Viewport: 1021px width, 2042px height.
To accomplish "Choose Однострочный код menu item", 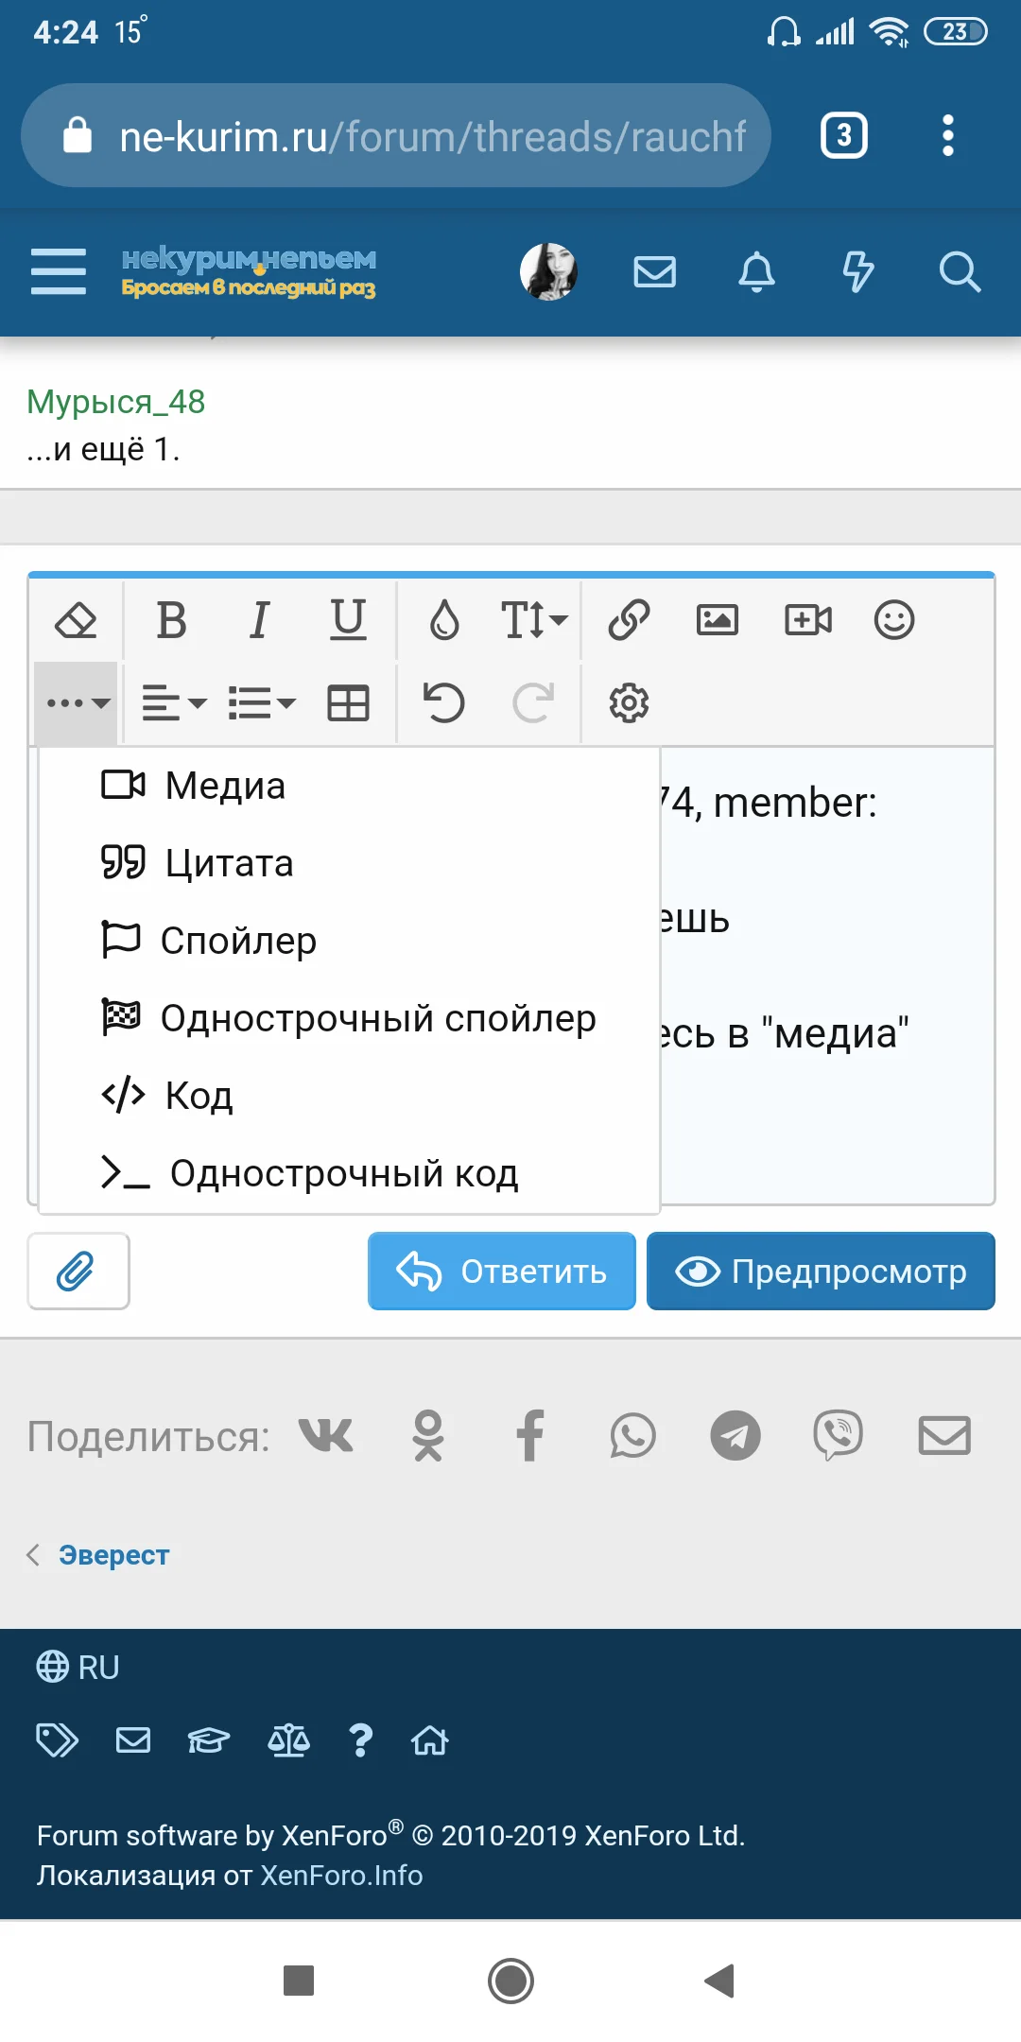I will tap(349, 1173).
